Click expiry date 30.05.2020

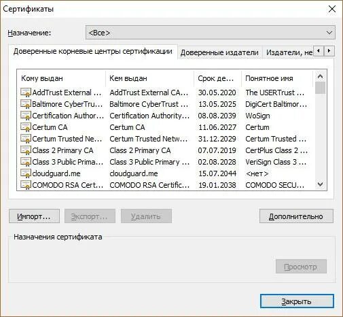217,93
